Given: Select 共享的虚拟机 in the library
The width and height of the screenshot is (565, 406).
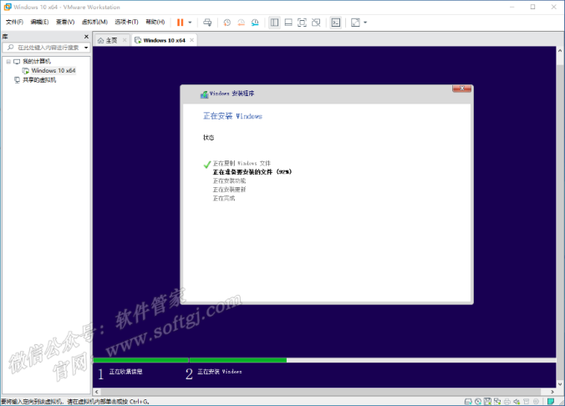Looking at the screenshot, I should coord(39,80).
